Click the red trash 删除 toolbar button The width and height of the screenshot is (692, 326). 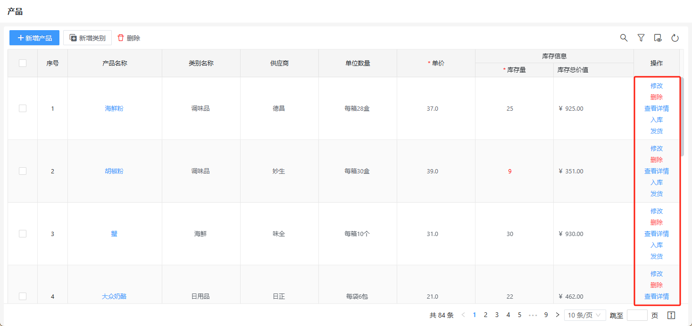(x=129, y=38)
